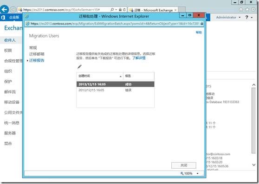Open 服务器 in the Exchange sidebar

coord(10,133)
